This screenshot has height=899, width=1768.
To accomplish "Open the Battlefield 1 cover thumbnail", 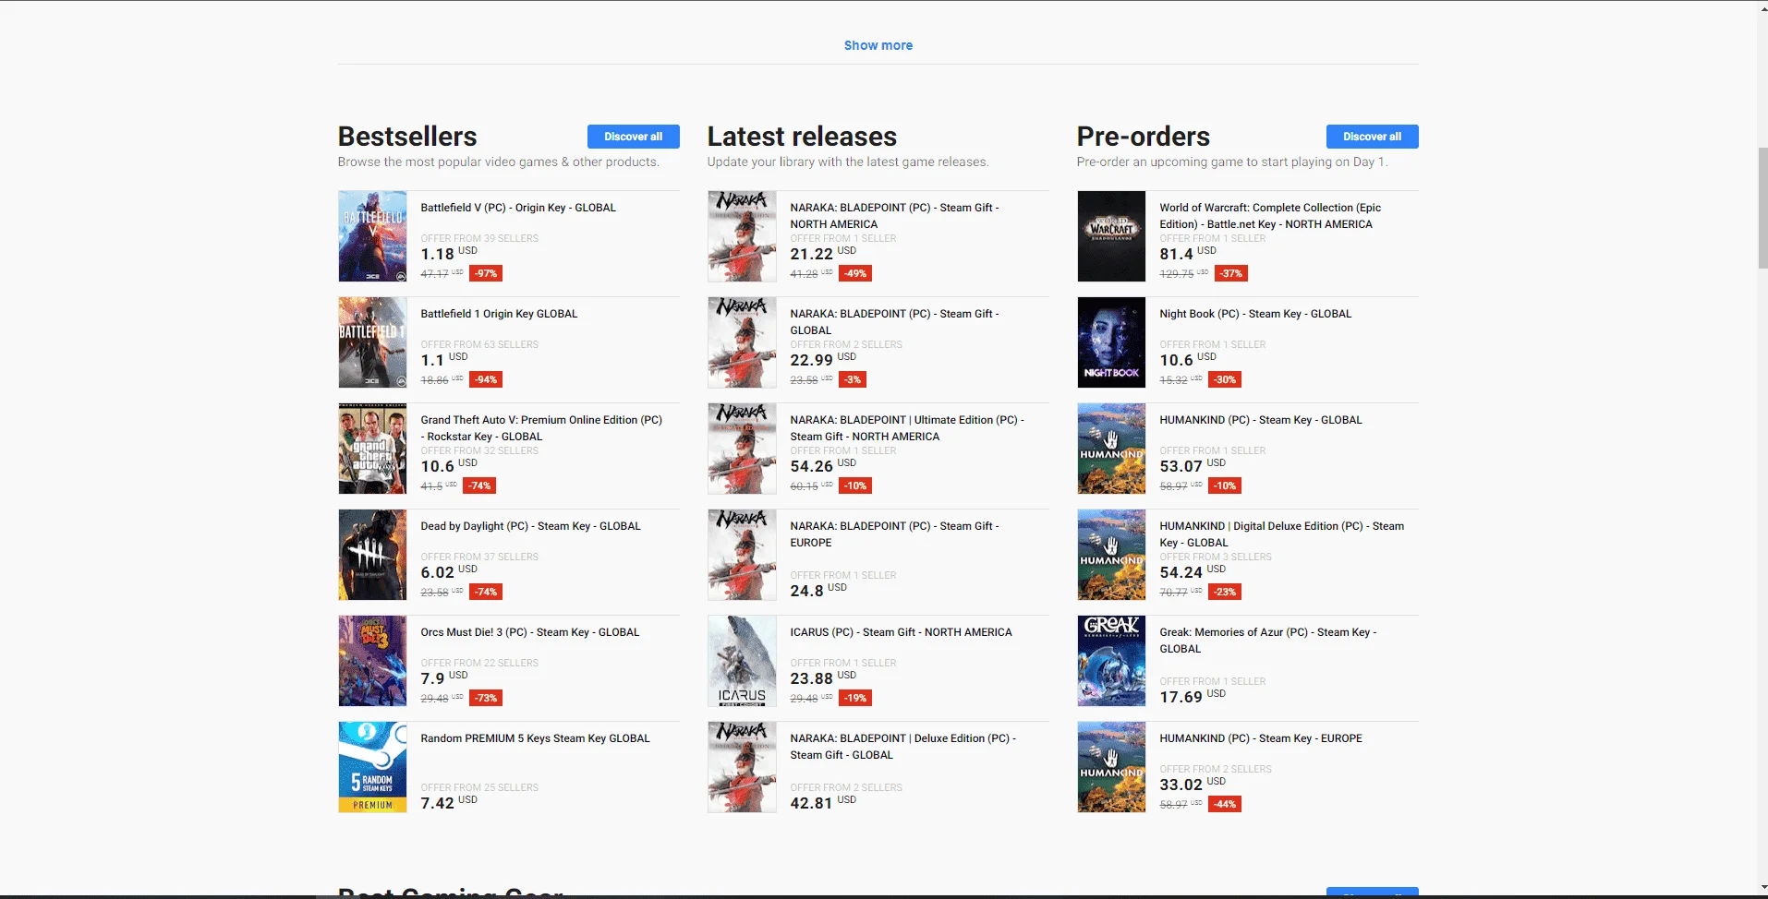I will (x=372, y=342).
